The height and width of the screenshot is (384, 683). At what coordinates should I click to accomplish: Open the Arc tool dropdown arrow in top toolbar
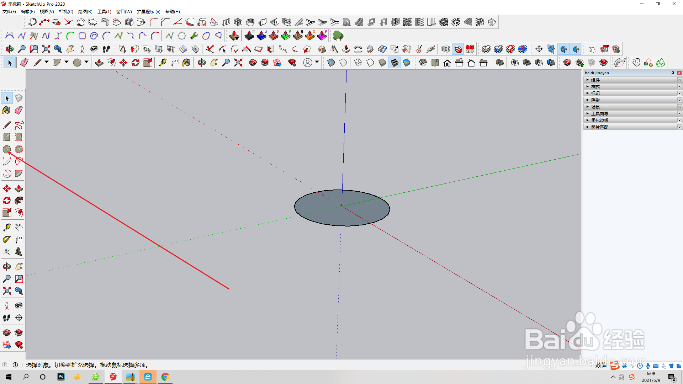pos(67,62)
